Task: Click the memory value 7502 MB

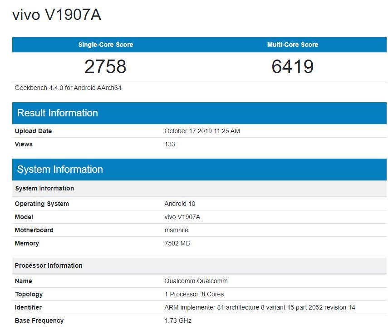Action: pos(177,243)
